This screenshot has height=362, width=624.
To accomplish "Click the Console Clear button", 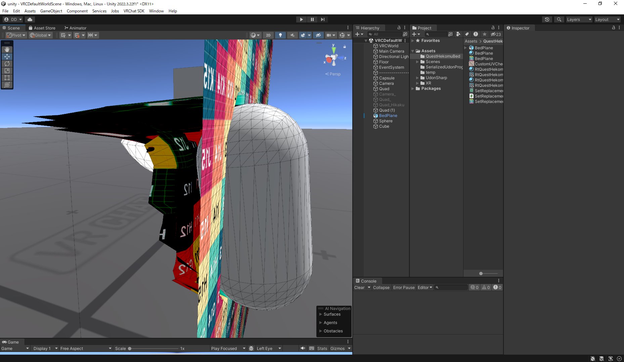I will click(359, 288).
